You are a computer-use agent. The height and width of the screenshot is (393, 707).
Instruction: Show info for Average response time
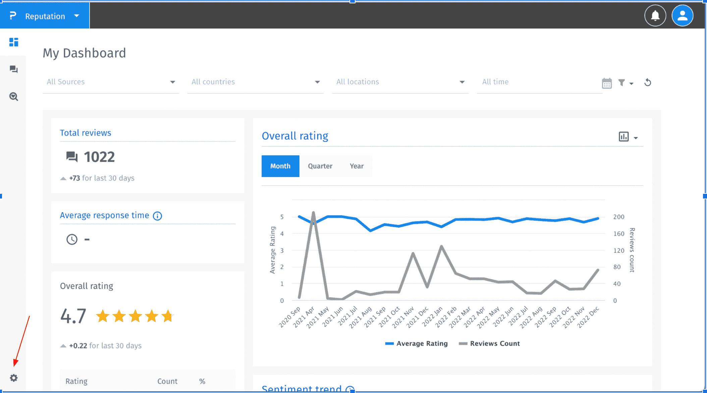tap(157, 216)
